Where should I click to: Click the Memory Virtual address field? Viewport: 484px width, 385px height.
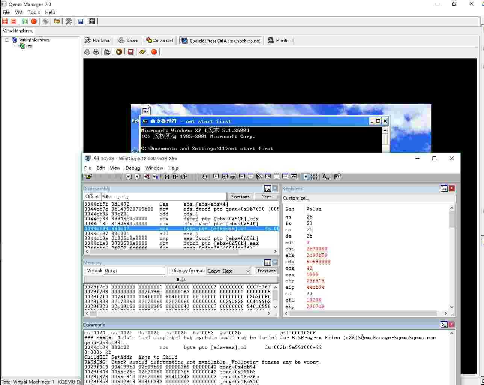tap(134, 271)
